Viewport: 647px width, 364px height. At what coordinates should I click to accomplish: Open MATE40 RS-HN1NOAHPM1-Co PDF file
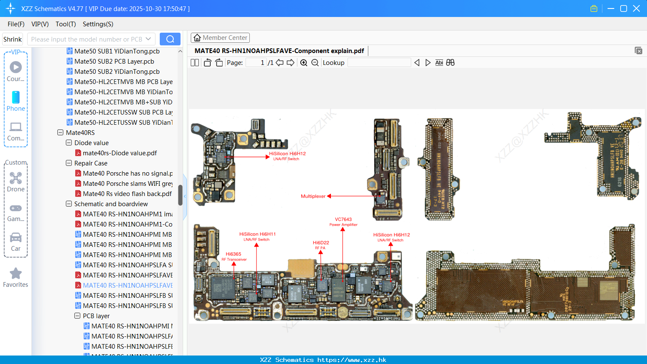tap(124, 224)
